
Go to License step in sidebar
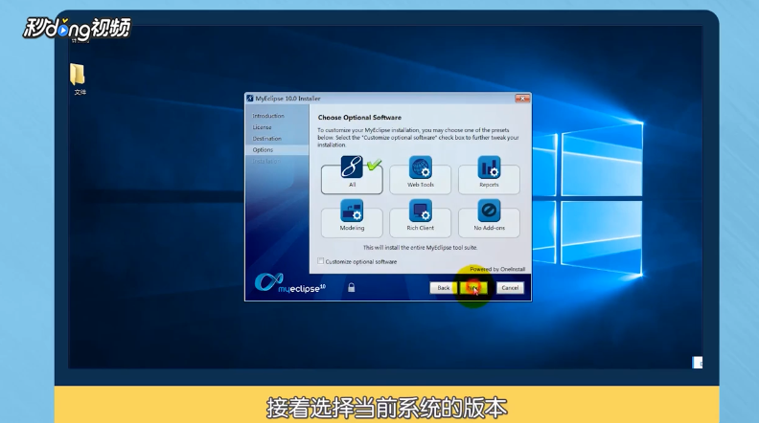click(x=262, y=127)
